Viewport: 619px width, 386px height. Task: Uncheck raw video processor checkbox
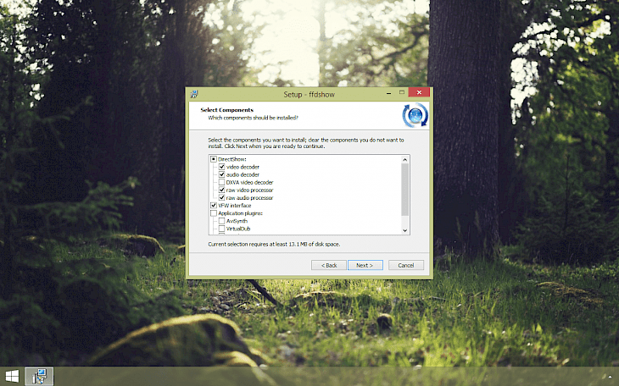[221, 190]
